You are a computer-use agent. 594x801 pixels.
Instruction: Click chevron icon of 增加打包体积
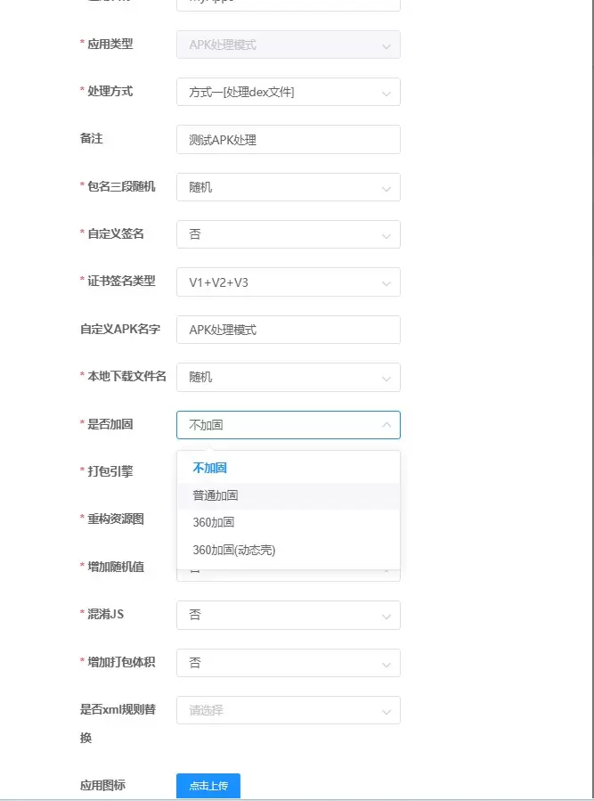pos(387,664)
